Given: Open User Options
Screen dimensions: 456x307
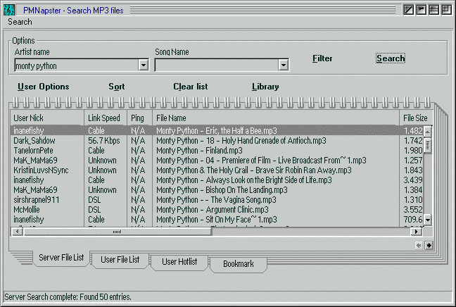Looking at the screenshot, I should click(x=44, y=87).
